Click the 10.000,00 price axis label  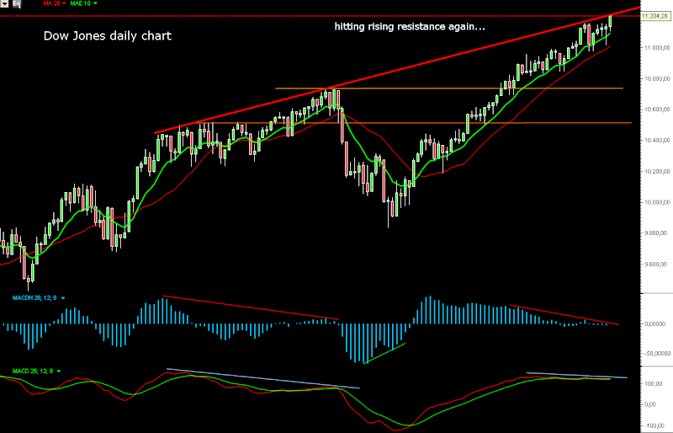pos(657,202)
